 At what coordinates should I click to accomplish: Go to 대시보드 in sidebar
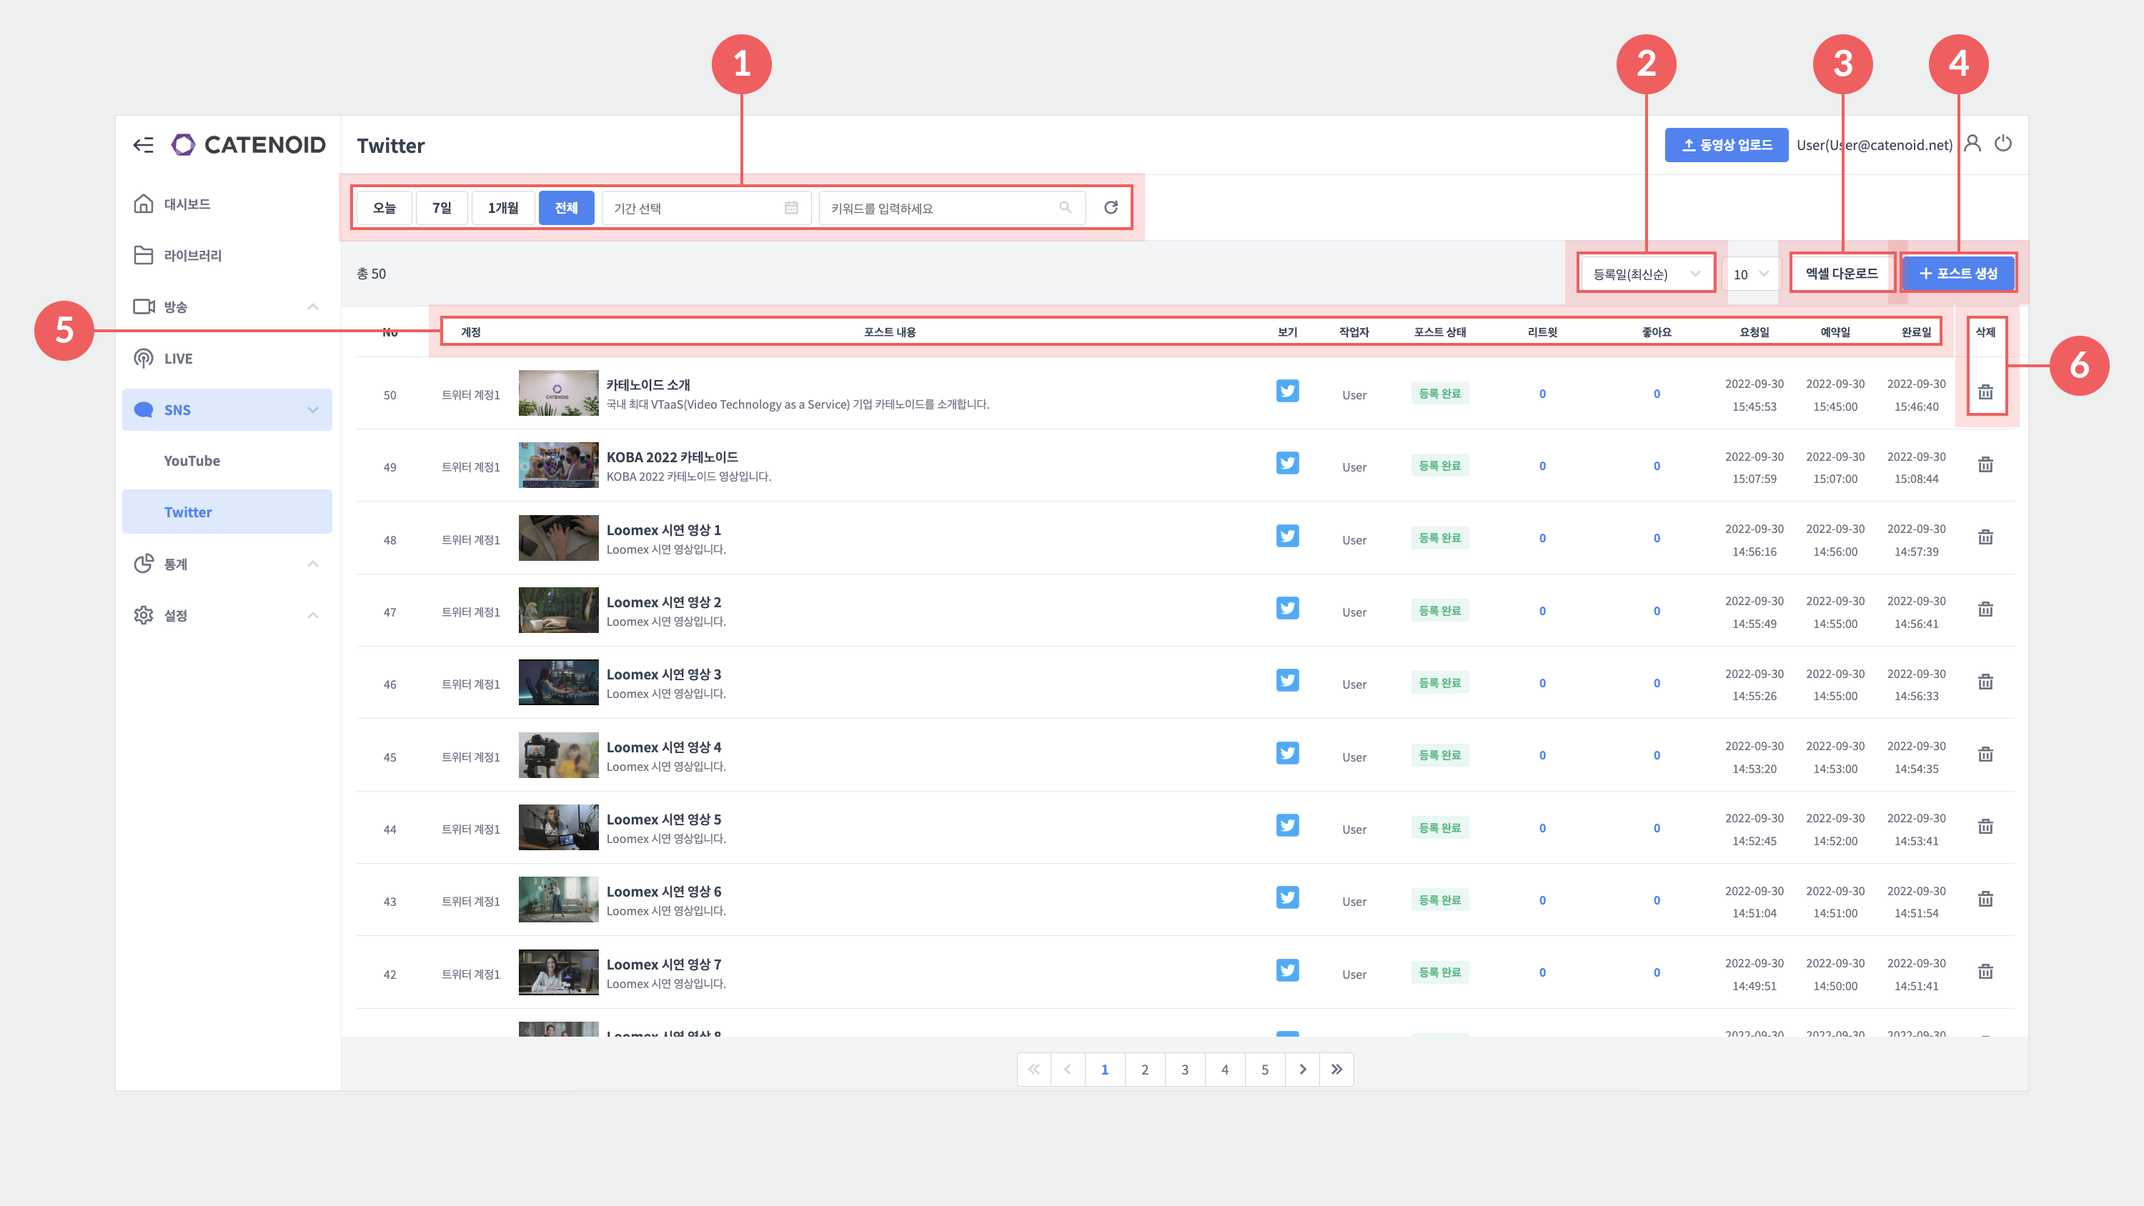click(187, 204)
